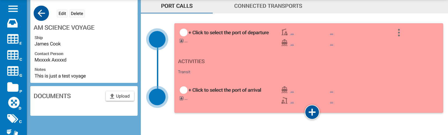Switch to the Connected Transports tab

(x=268, y=6)
